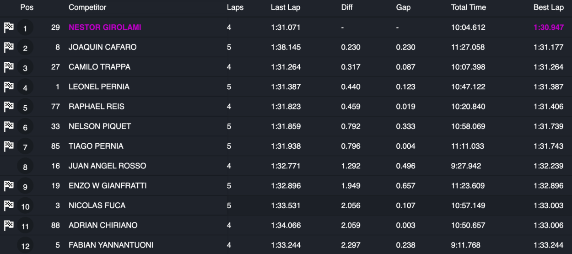Click the checkered flag beside Joaquin Cafaro
572x254 pixels.
(x=9, y=47)
